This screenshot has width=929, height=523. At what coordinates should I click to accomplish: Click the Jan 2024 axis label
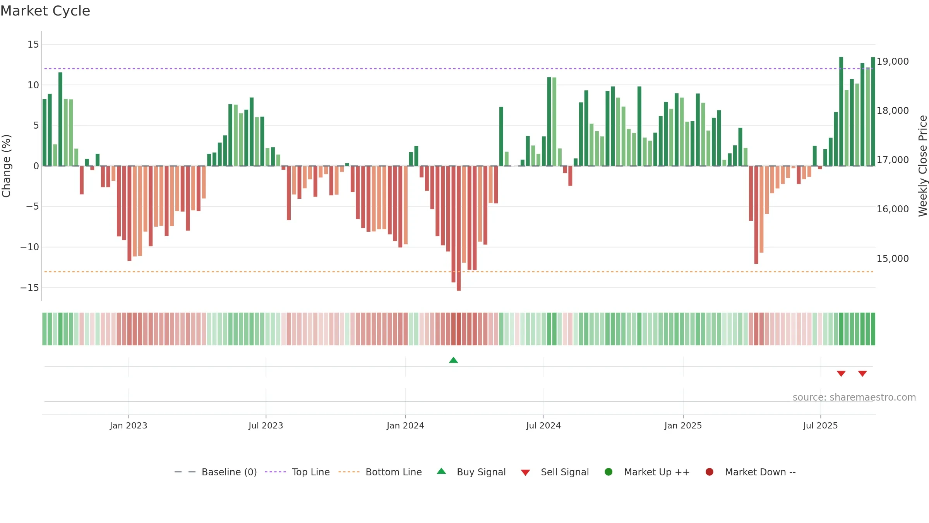[x=406, y=425]
